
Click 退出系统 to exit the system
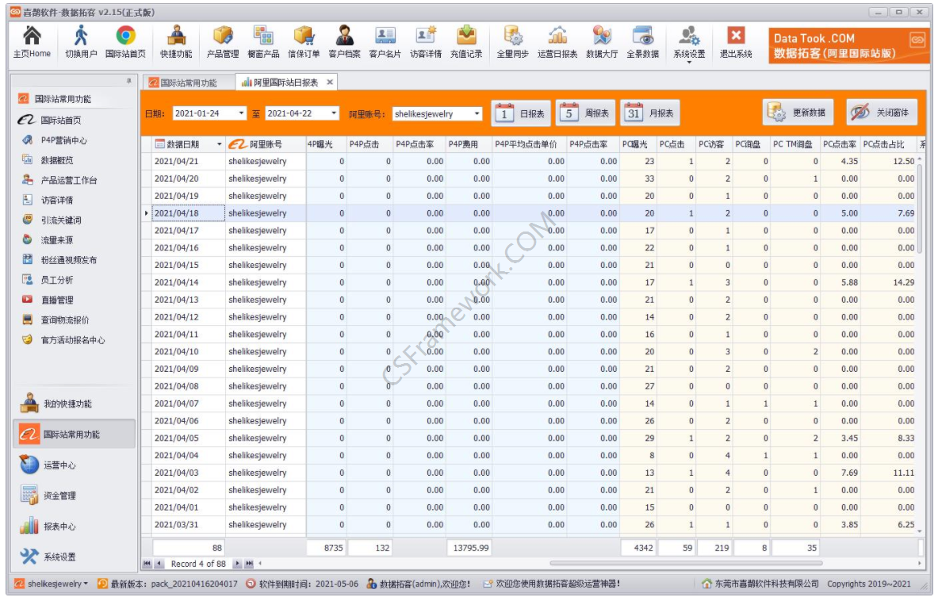[736, 42]
